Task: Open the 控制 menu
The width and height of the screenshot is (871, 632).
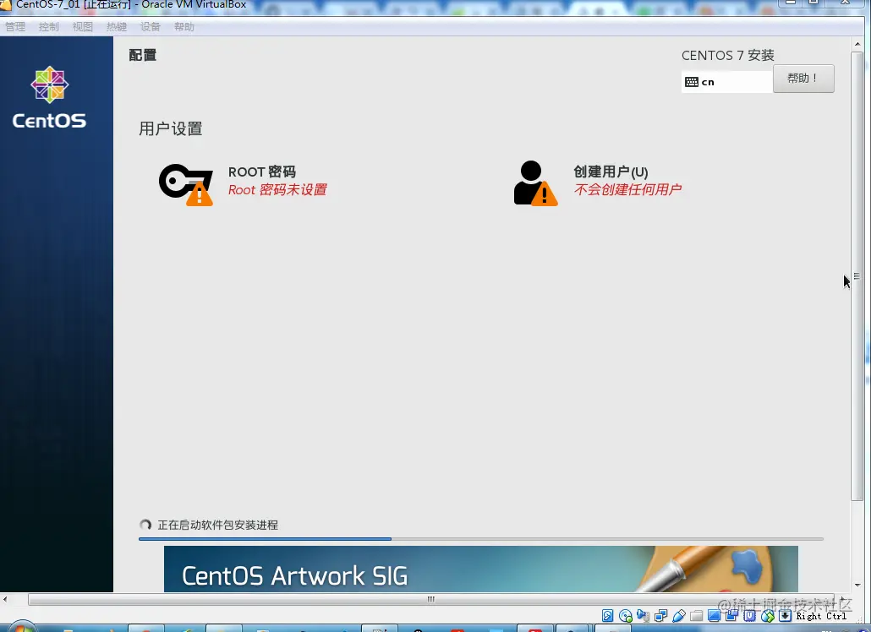Action: (49, 27)
